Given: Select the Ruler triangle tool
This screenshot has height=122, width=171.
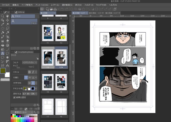Looking at the screenshot, I should click(x=7, y=62).
